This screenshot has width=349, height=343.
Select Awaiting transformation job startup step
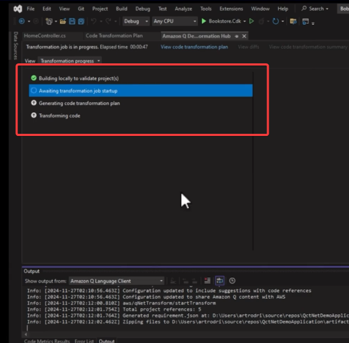[141, 91]
